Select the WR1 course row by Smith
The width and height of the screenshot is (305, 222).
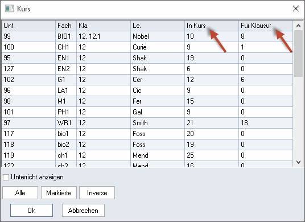(x=147, y=123)
